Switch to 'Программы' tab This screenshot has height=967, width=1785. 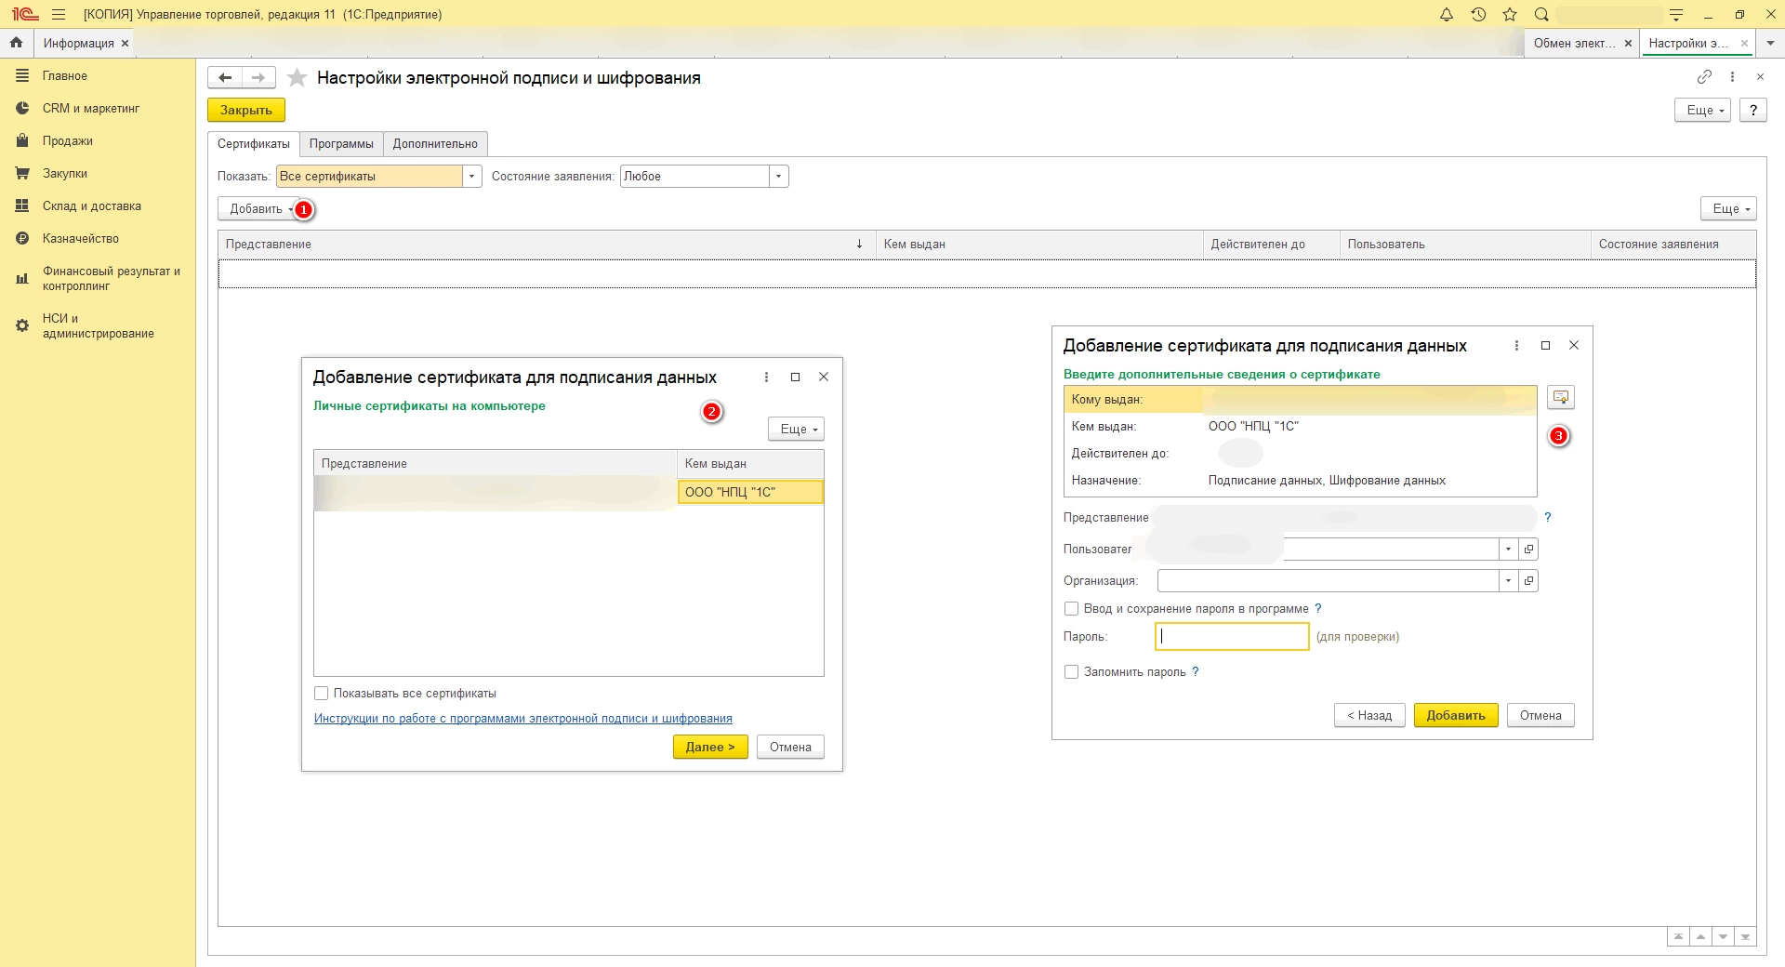click(x=341, y=144)
